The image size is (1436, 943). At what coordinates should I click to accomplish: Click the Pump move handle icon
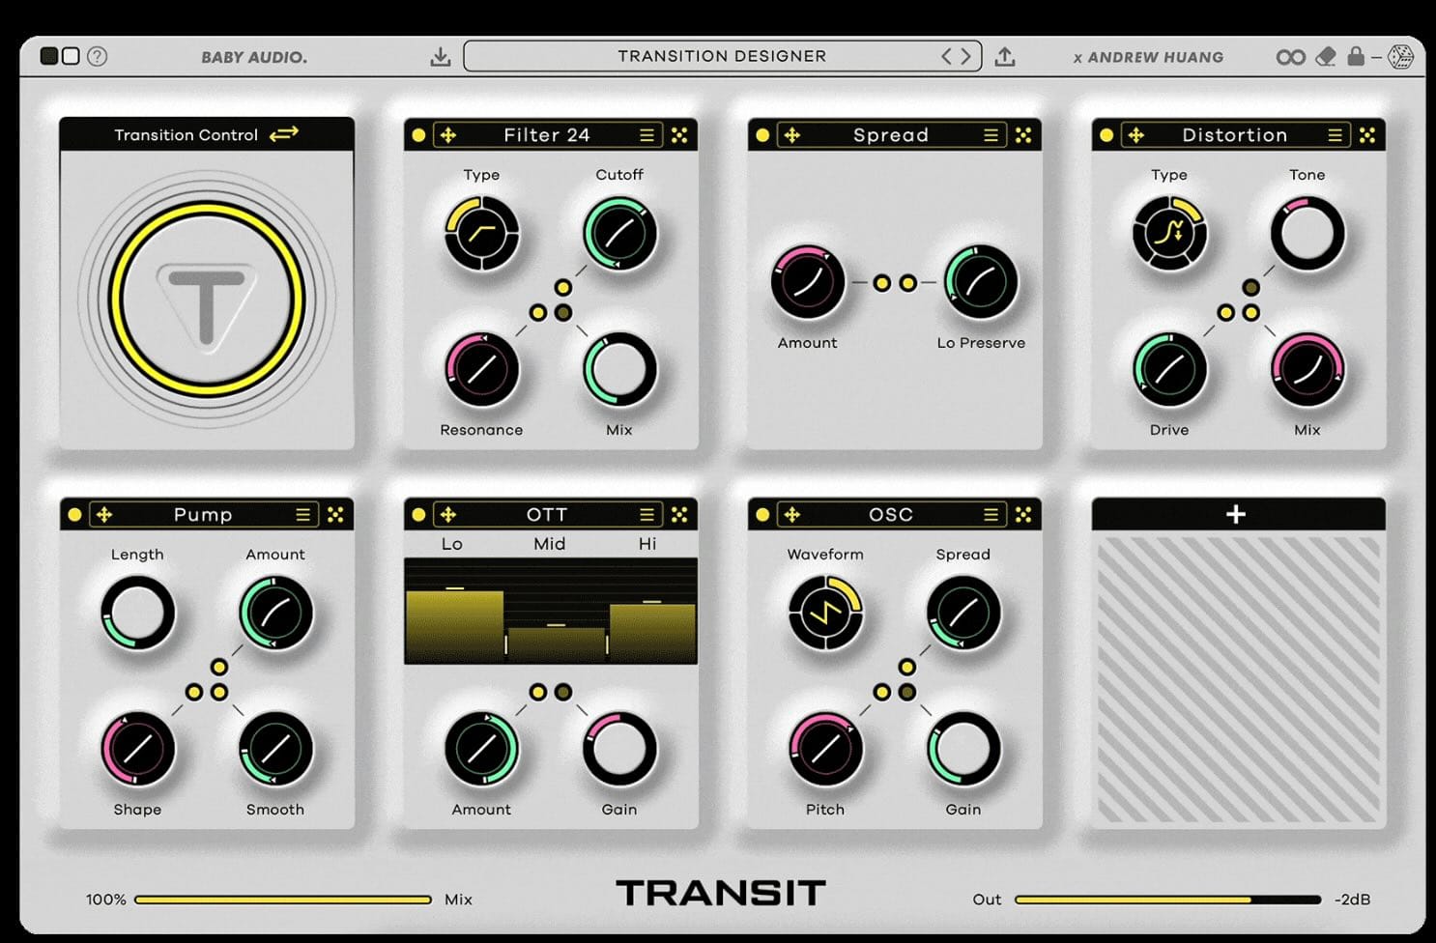[x=104, y=515]
